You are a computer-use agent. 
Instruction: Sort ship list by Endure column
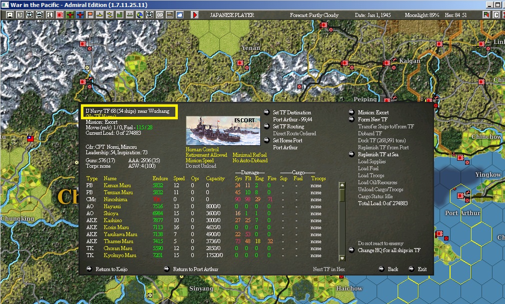160,178
